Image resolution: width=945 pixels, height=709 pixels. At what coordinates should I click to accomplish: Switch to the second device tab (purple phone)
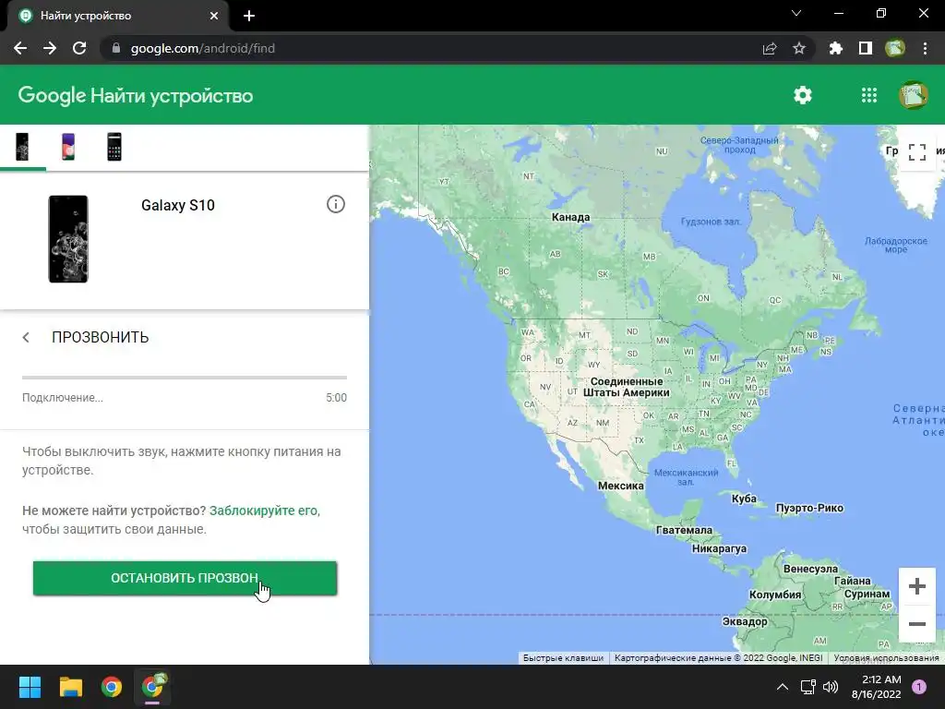[x=68, y=147]
